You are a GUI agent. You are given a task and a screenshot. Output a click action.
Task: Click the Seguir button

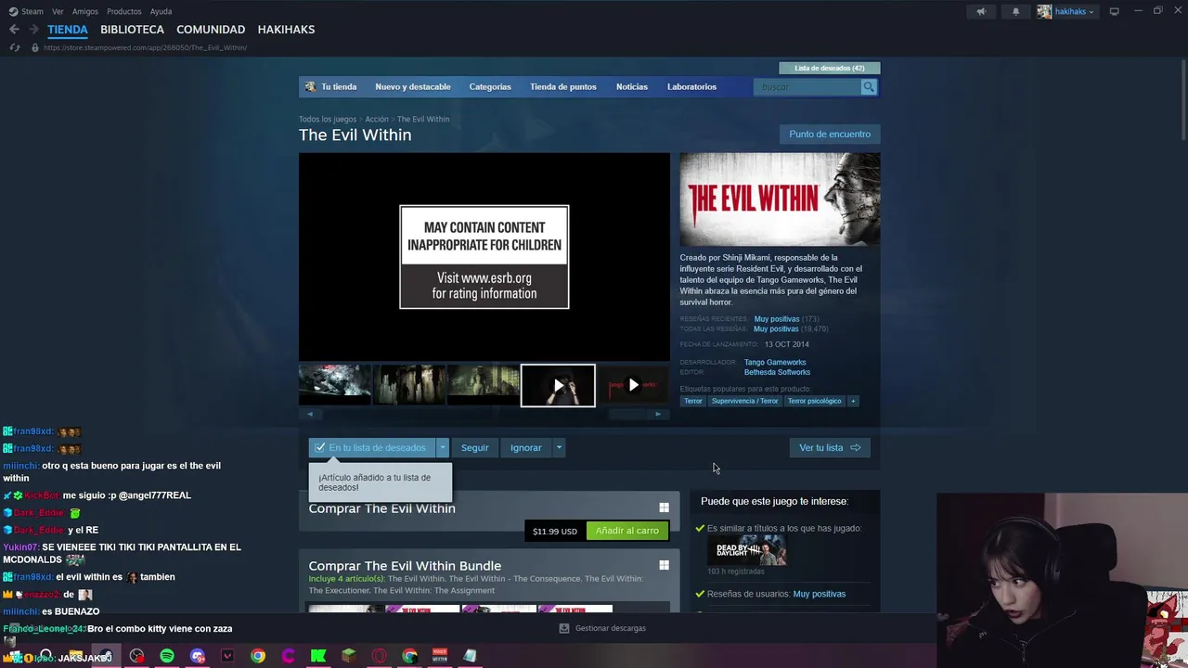tap(474, 447)
